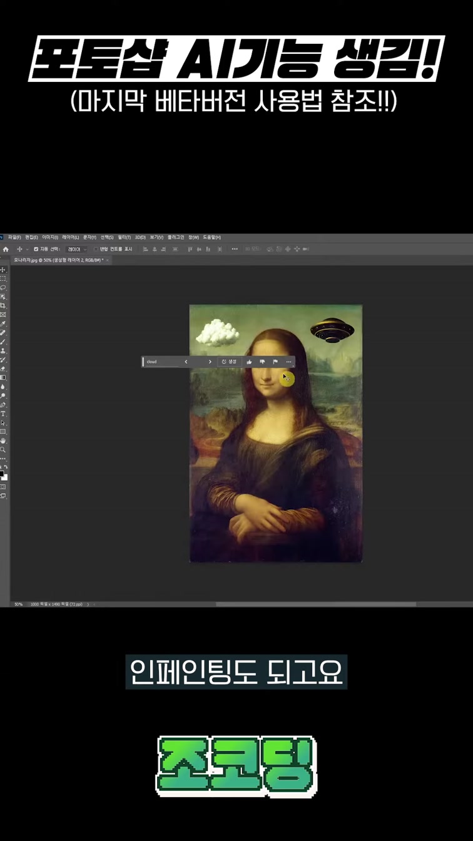Select the Eraser tool

click(3, 369)
